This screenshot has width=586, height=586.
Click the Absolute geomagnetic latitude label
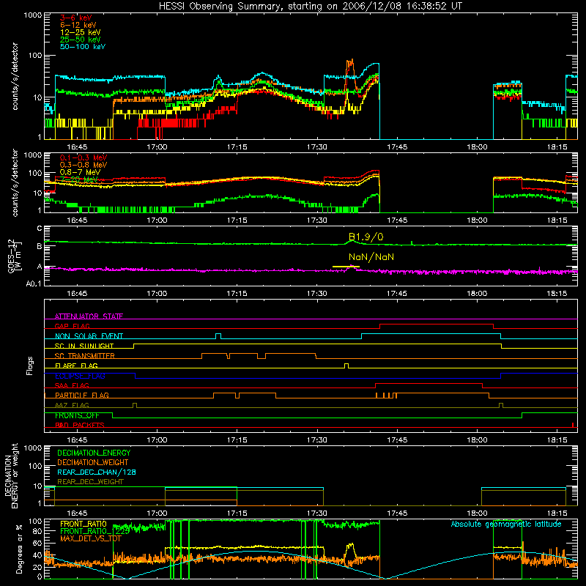(x=506, y=524)
